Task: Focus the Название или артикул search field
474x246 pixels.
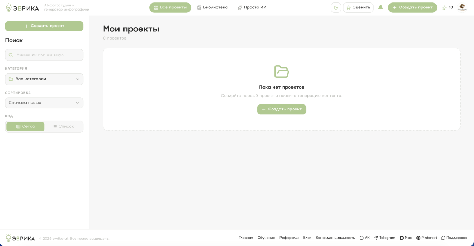Action: pyautogui.click(x=44, y=55)
